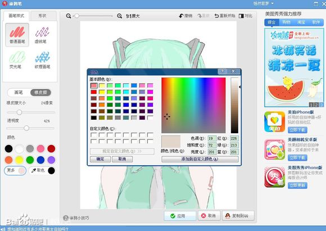Toggle to eraser (橡皮擦) mode
The width and height of the screenshot is (326, 231).
tap(40, 92)
